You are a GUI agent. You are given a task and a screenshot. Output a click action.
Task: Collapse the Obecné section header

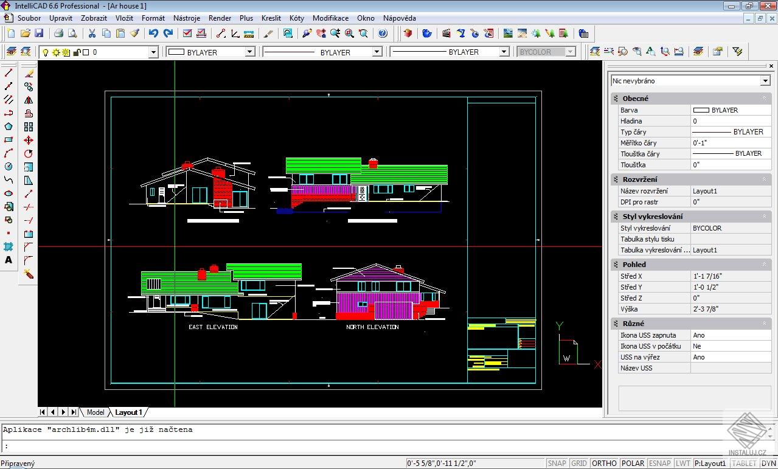pyautogui.click(x=765, y=98)
